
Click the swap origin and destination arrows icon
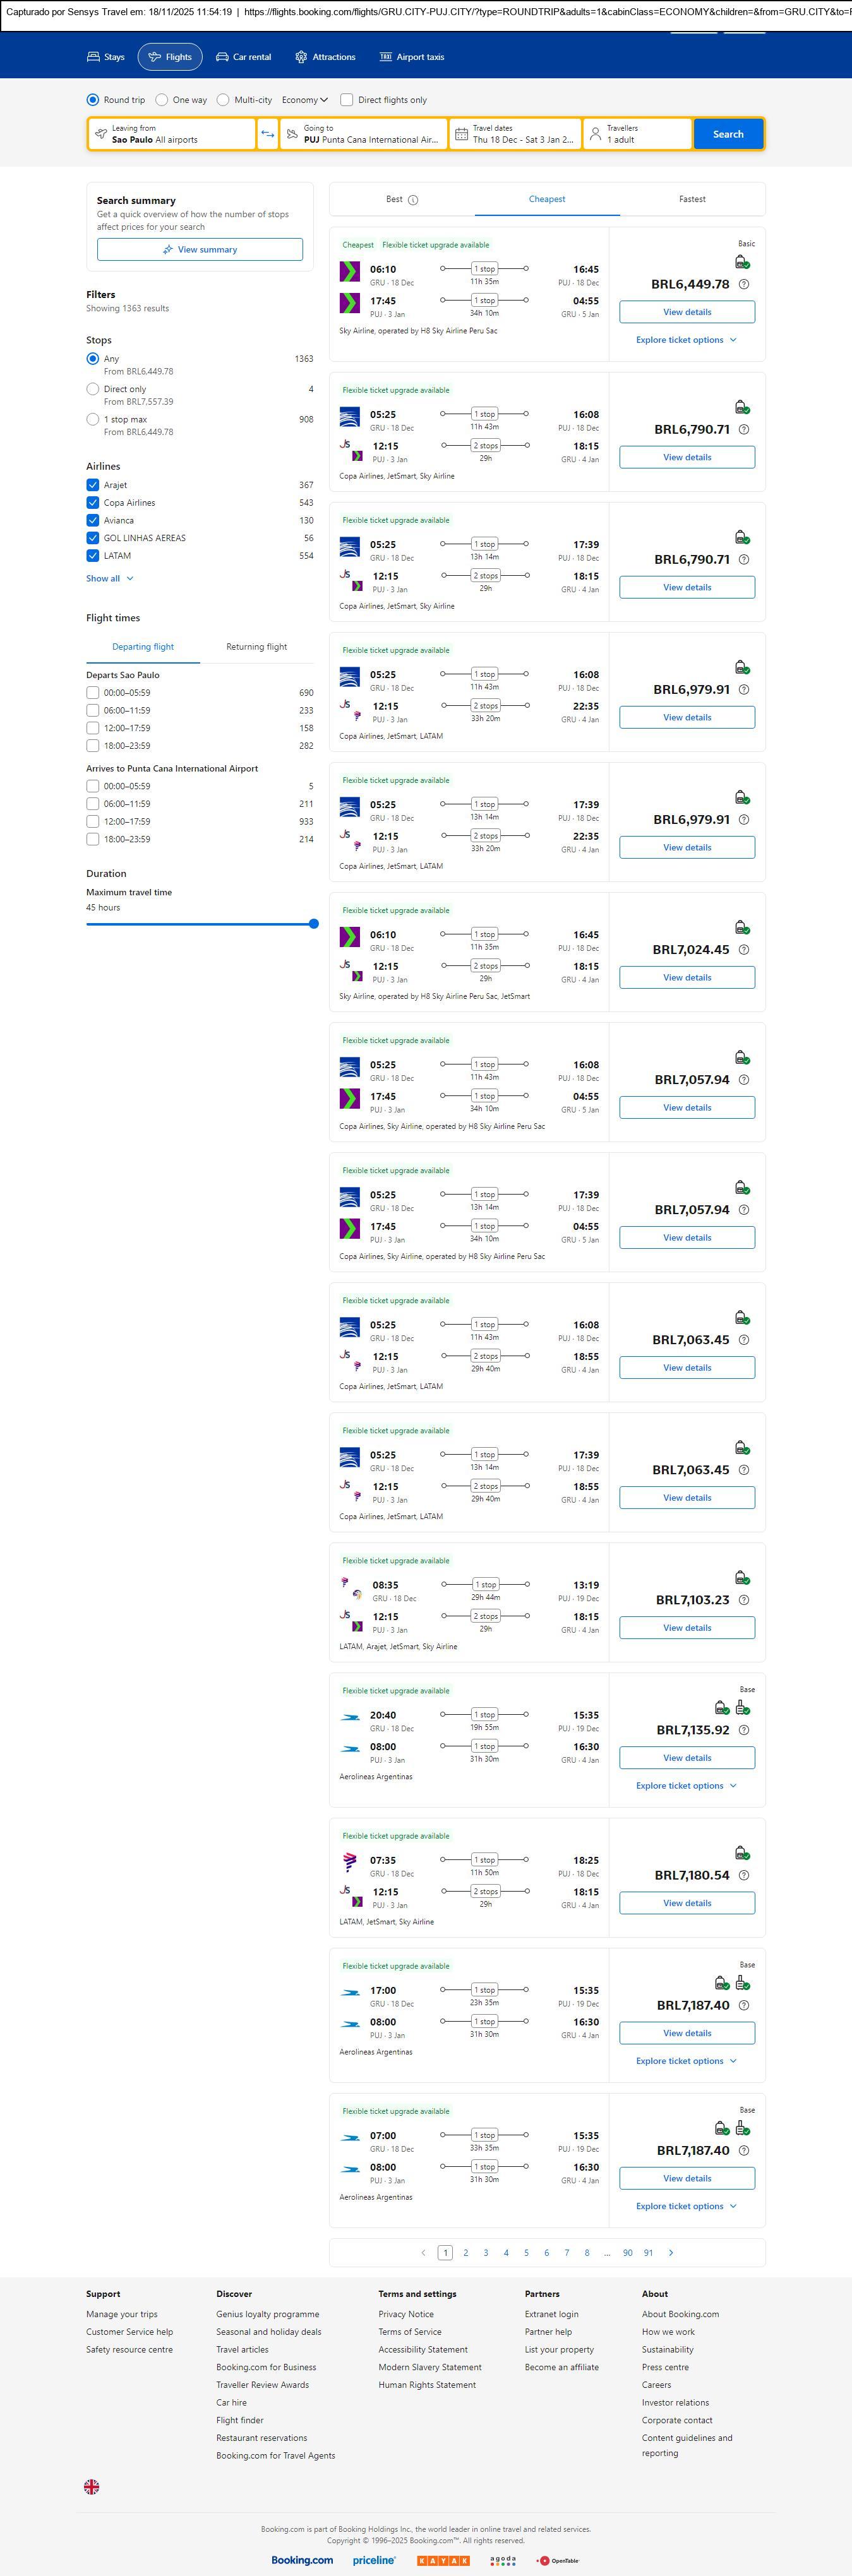[x=267, y=134]
